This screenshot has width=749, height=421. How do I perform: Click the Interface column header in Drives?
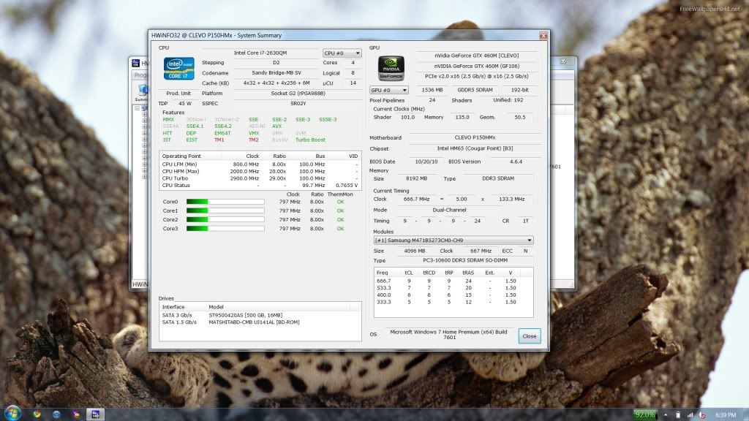[x=182, y=307]
